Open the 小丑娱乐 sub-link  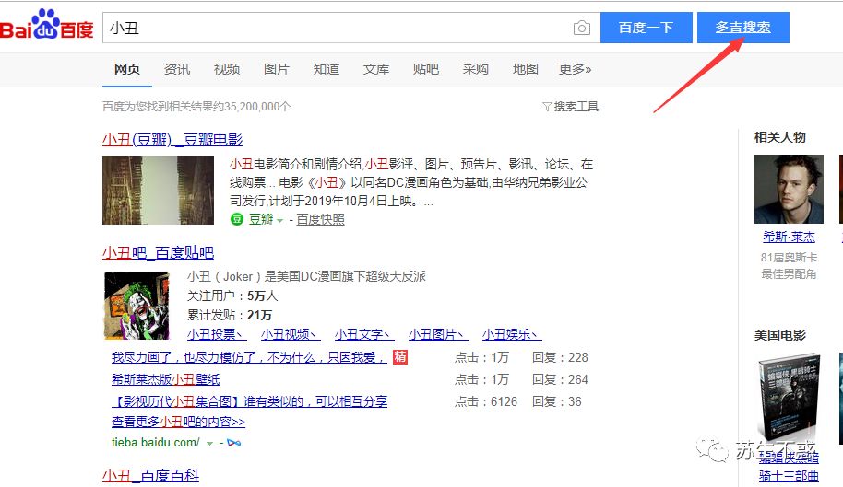tap(511, 334)
